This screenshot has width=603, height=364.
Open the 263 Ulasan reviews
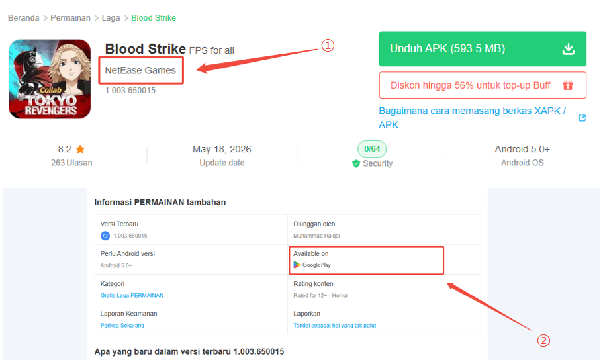tap(71, 163)
